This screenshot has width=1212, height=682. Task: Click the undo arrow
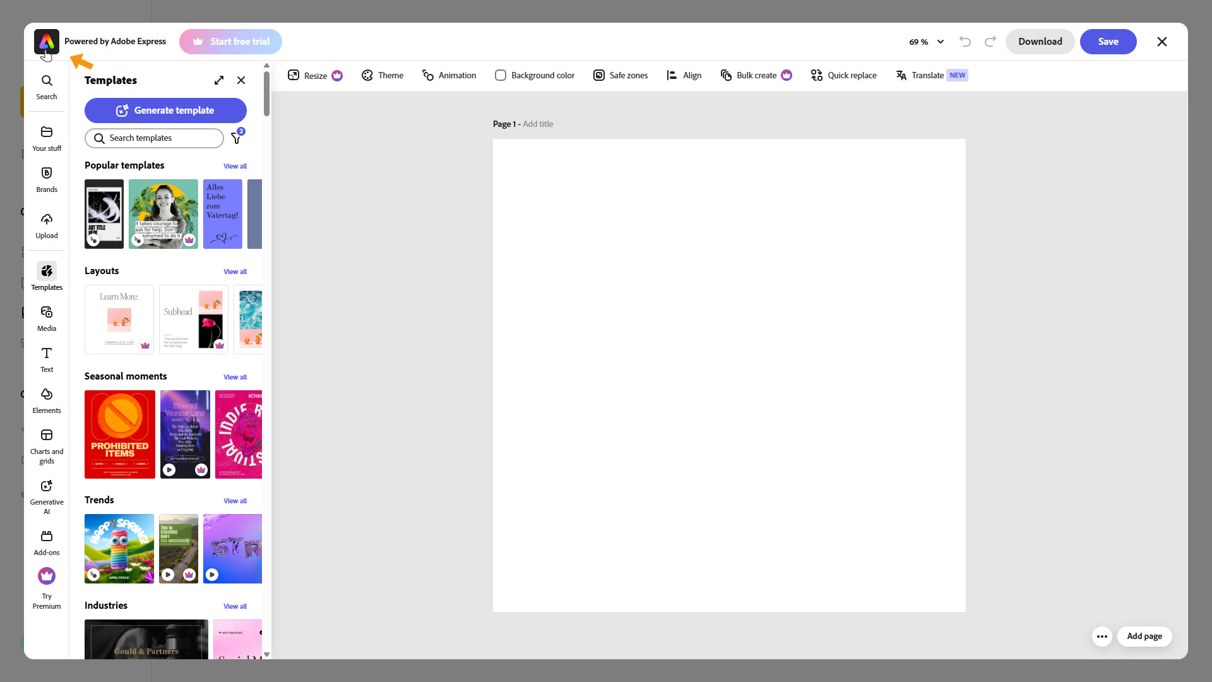(x=965, y=42)
